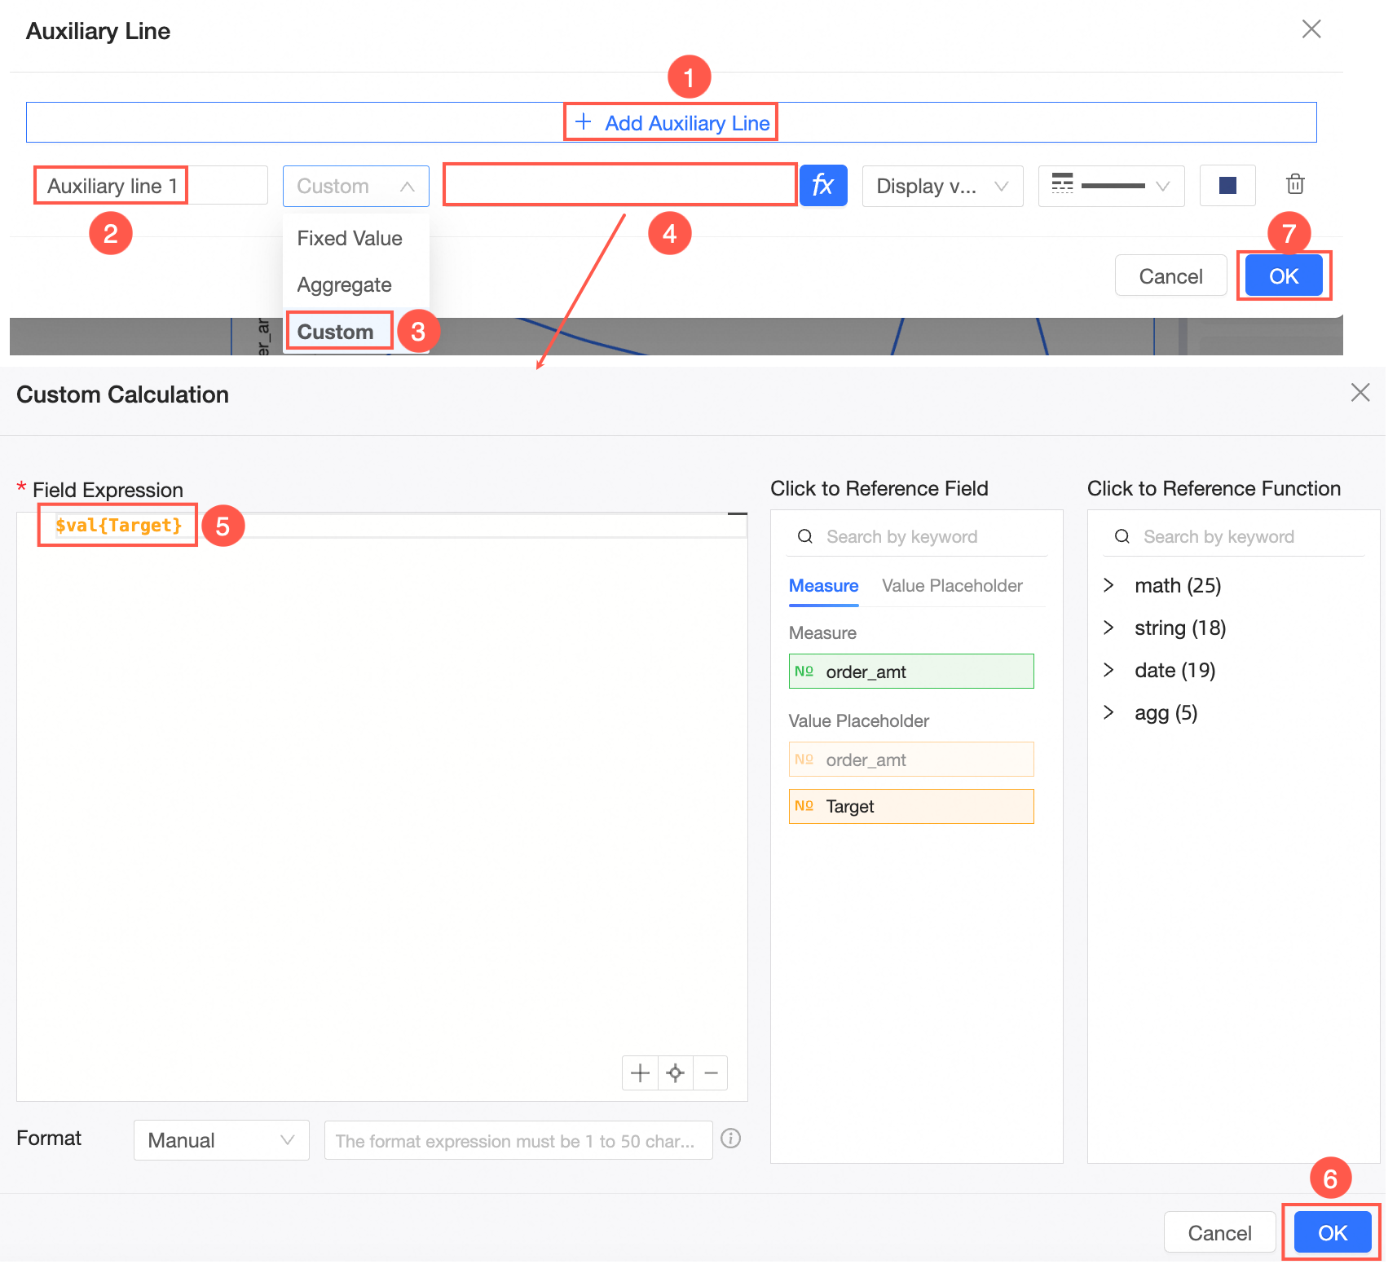Image resolution: width=1397 pixels, height=1273 pixels.
Task: Click the Auxiliary line 1 name field
Action: coord(151,186)
